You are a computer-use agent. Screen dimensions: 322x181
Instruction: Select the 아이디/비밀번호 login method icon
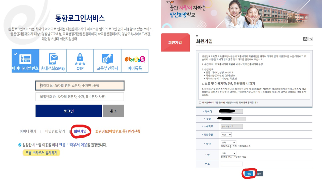(x=25, y=61)
